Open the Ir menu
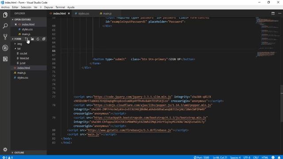This screenshot has width=283, height=159. tap(41, 7)
